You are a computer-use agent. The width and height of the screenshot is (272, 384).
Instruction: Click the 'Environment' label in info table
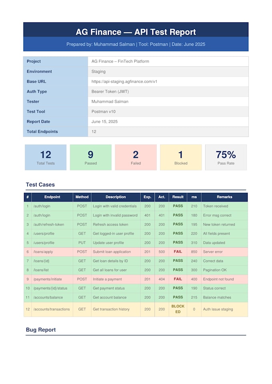point(39,71)
